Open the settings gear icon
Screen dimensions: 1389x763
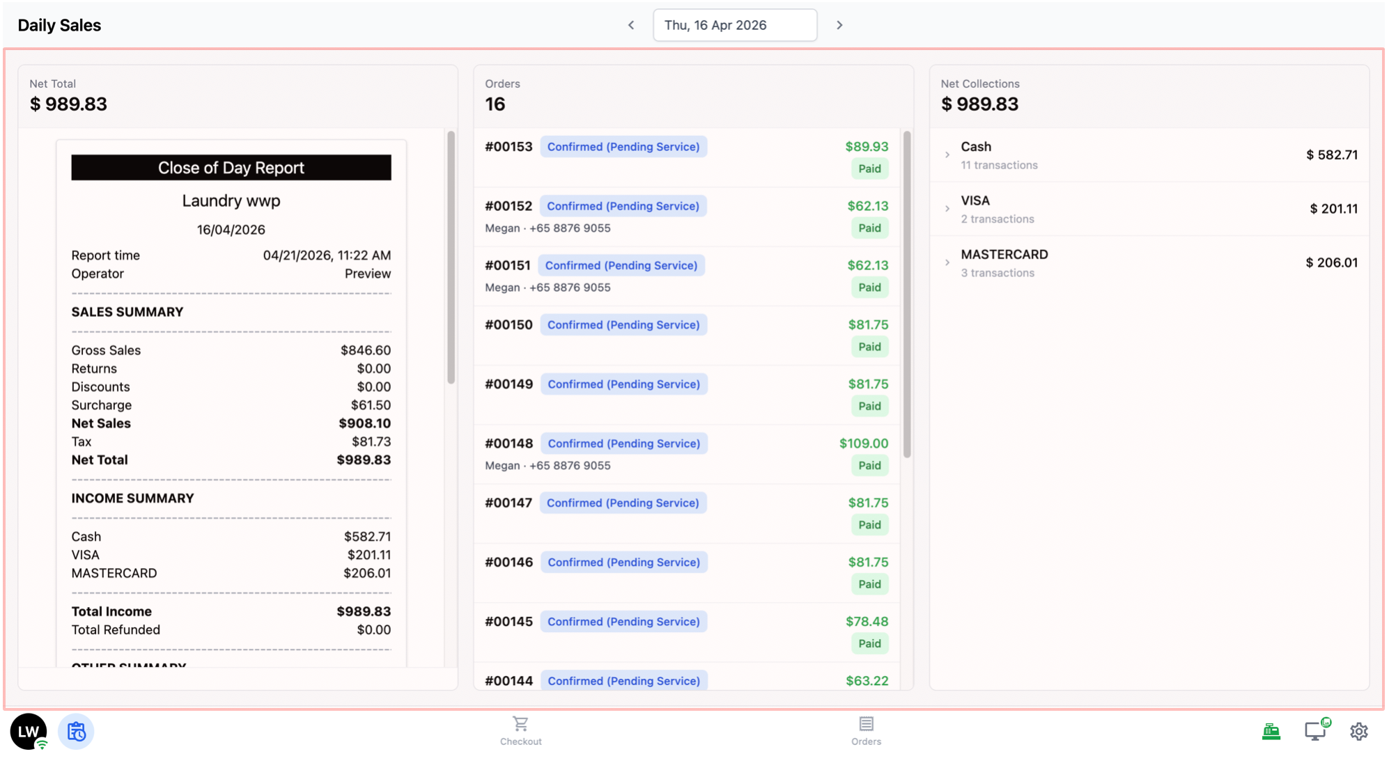pos(1358,731)
